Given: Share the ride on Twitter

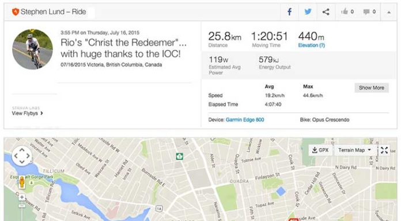Looking at the screenshot, I should click(308, 11).
